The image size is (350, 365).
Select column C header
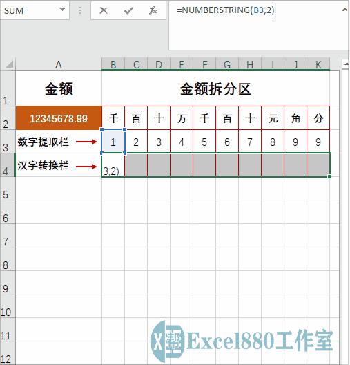click(136, 64)
